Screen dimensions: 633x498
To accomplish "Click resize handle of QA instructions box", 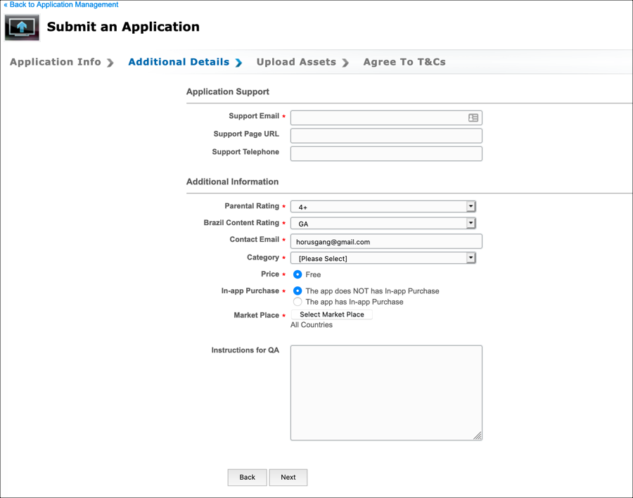I will (x=478, y=436).
